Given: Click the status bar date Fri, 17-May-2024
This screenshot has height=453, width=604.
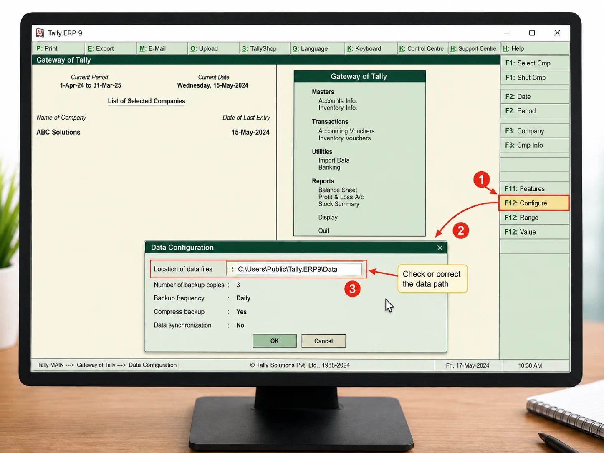Looking at the screenshot, I should pyautogui.click(x=468, y=365).
